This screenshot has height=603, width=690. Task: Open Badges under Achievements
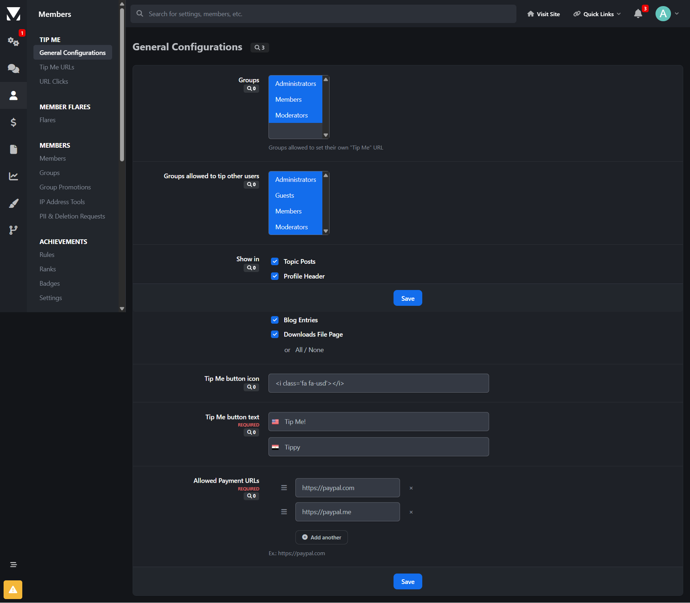[50, 284]
